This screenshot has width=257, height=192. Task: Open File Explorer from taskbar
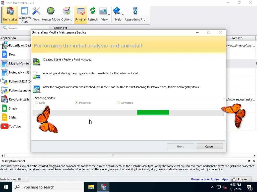click(91, 187)
